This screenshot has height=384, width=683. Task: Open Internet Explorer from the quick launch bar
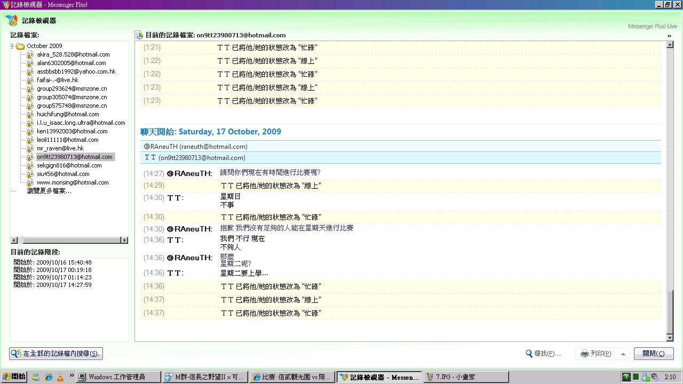[49, 377]
